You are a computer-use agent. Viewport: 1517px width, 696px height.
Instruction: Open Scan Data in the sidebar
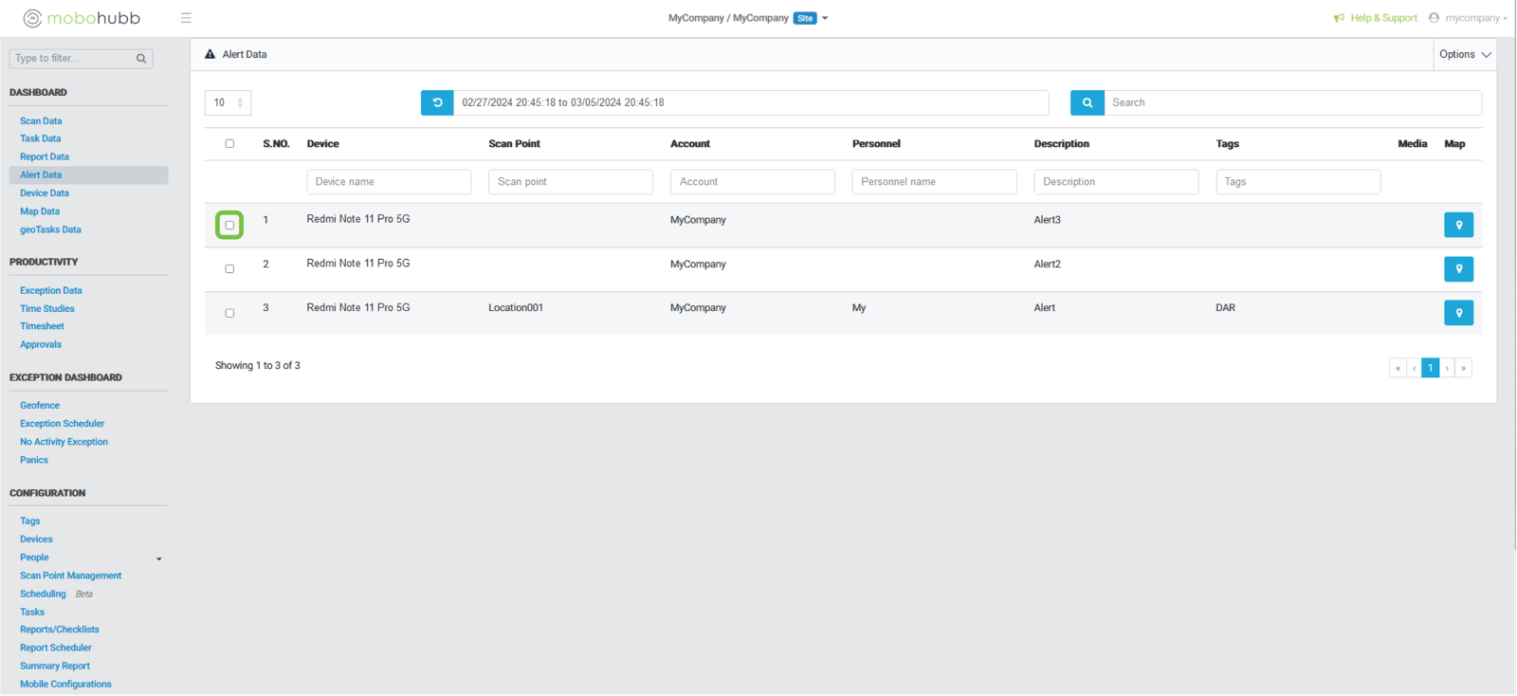click(x=41, y=121)
